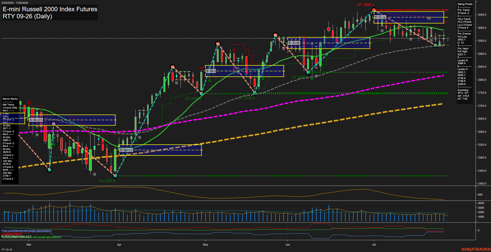Screen dimensions: 491x252
Task: Click the swing pivot low circle near S1 2828
Action: point(308,72)
